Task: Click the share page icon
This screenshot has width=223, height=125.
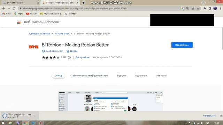Action: (193, 8)
